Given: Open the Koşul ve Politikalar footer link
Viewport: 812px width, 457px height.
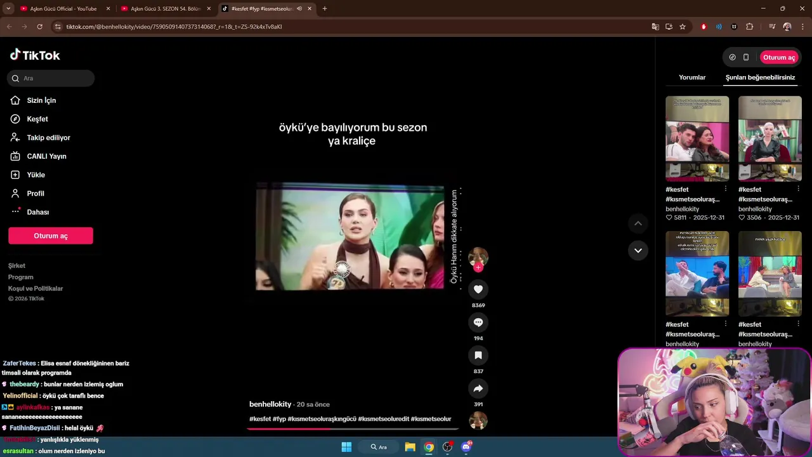Looking at the screenshot, I should 36,289.
